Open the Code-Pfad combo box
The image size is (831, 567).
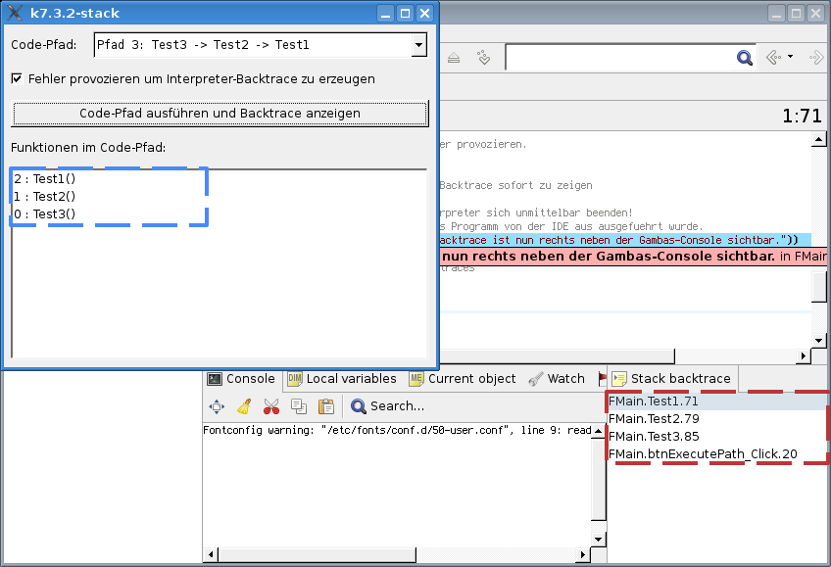418,45
